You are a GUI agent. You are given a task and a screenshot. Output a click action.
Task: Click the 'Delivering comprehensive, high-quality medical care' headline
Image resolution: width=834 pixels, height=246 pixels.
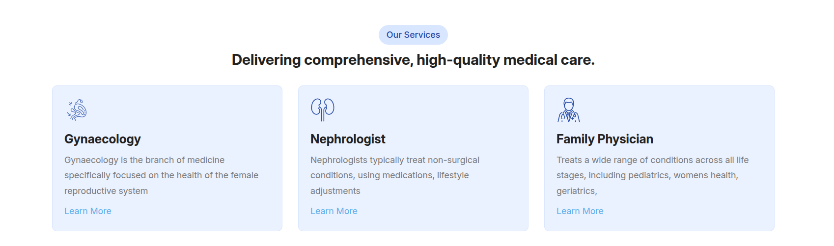[413, 60]
